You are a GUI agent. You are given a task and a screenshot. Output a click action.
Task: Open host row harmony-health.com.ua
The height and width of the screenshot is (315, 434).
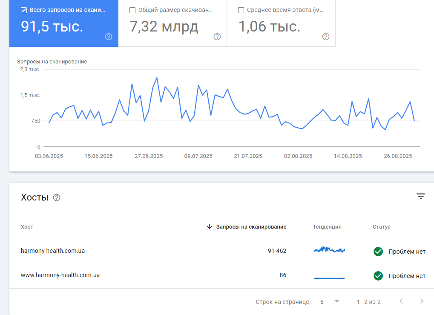tap(222, 252)
